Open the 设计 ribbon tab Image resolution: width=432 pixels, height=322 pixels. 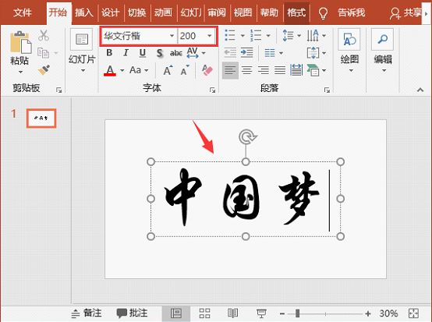pyautogui.click(x=110, y=12)
